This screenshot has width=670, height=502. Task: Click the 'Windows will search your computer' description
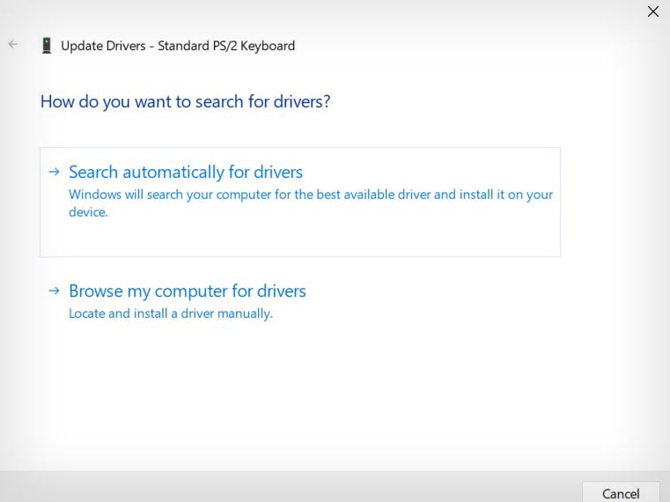point(311,203)
